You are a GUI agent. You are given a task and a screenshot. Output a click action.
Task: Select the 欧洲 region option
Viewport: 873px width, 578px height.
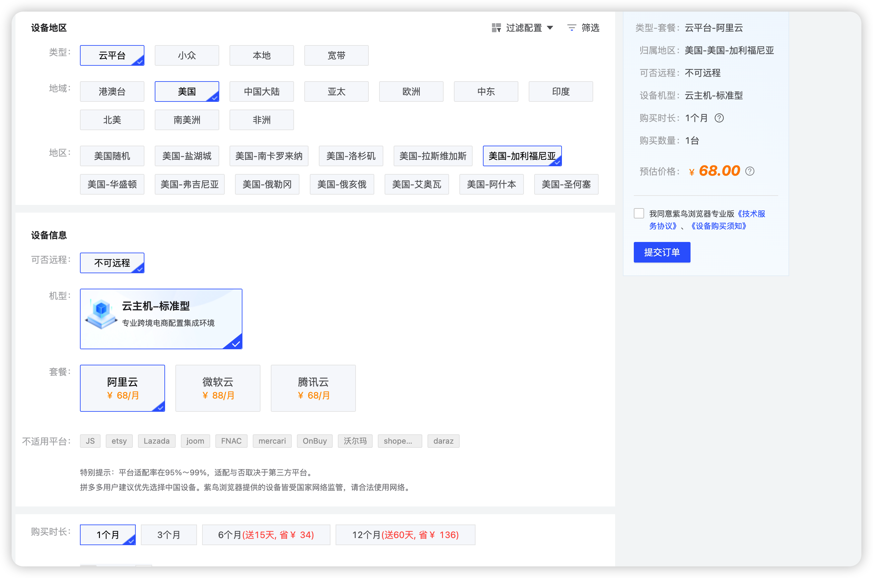point(411,92)
